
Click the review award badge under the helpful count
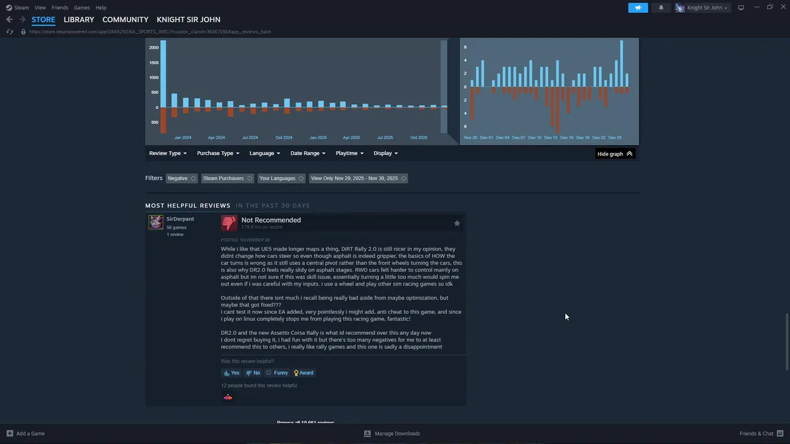pyautogui.click(x=228, y=397)
